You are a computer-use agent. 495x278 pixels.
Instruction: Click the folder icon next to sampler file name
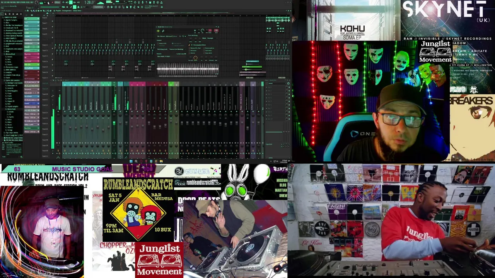click(x=180, y=36)
